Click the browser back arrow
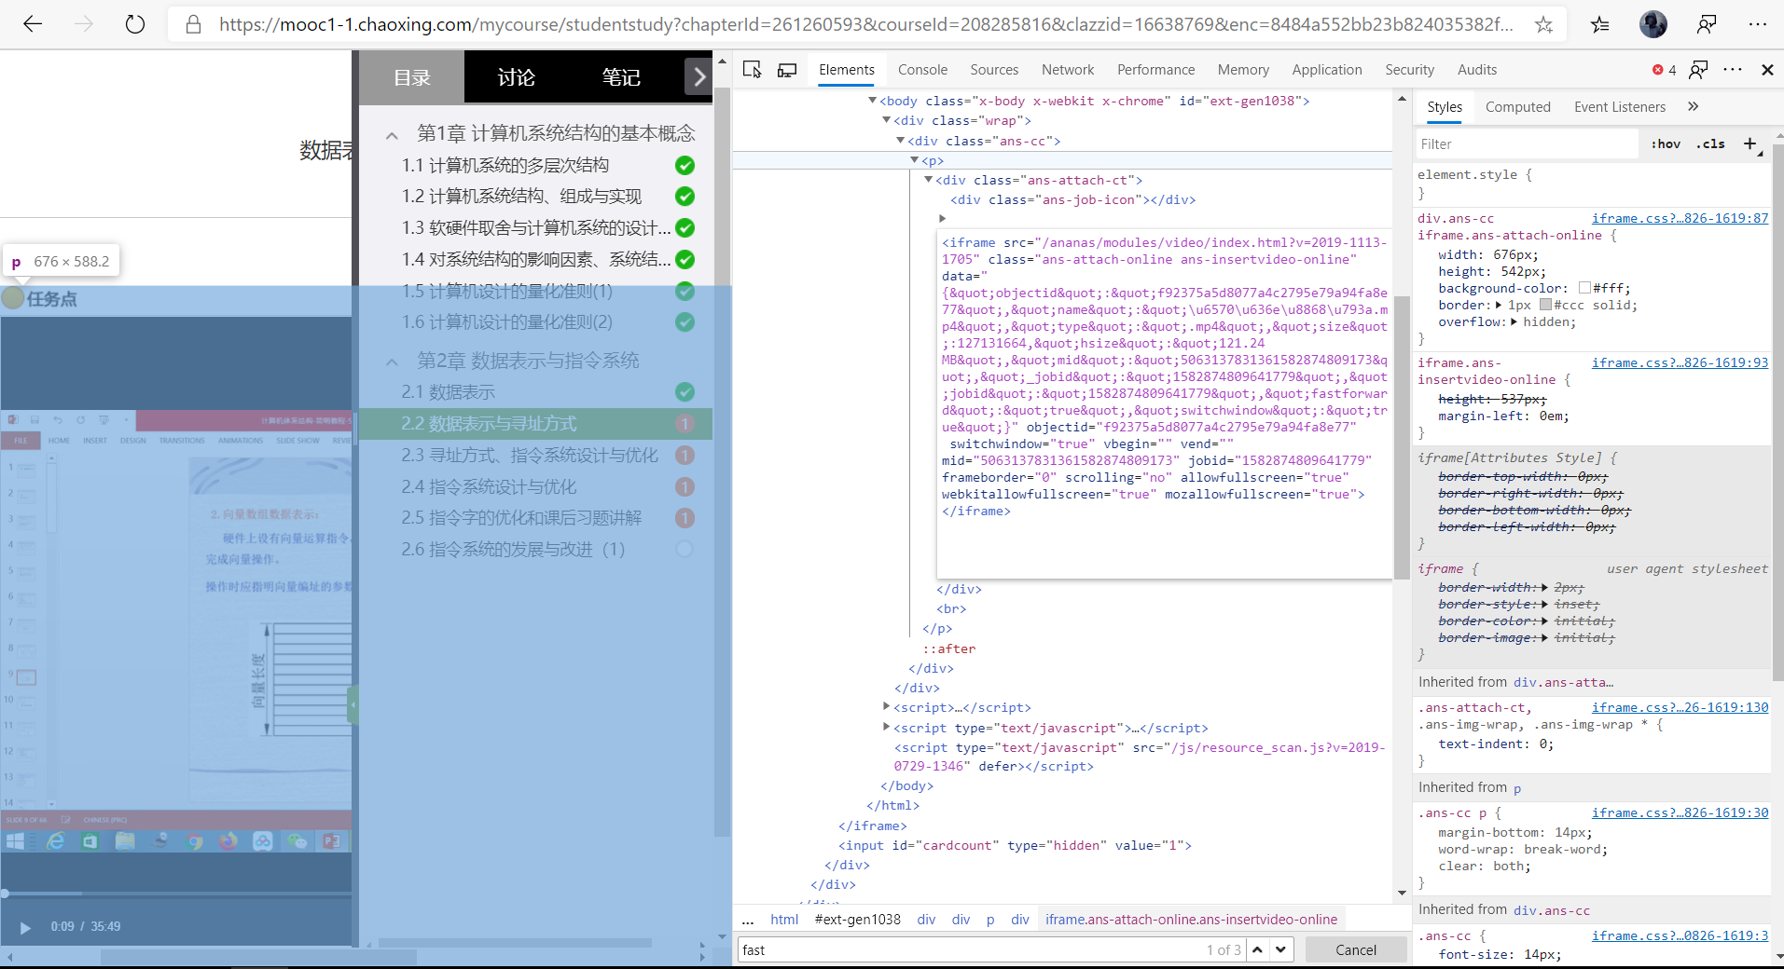This screenshot has width=1784, height=969. (33, 24)
